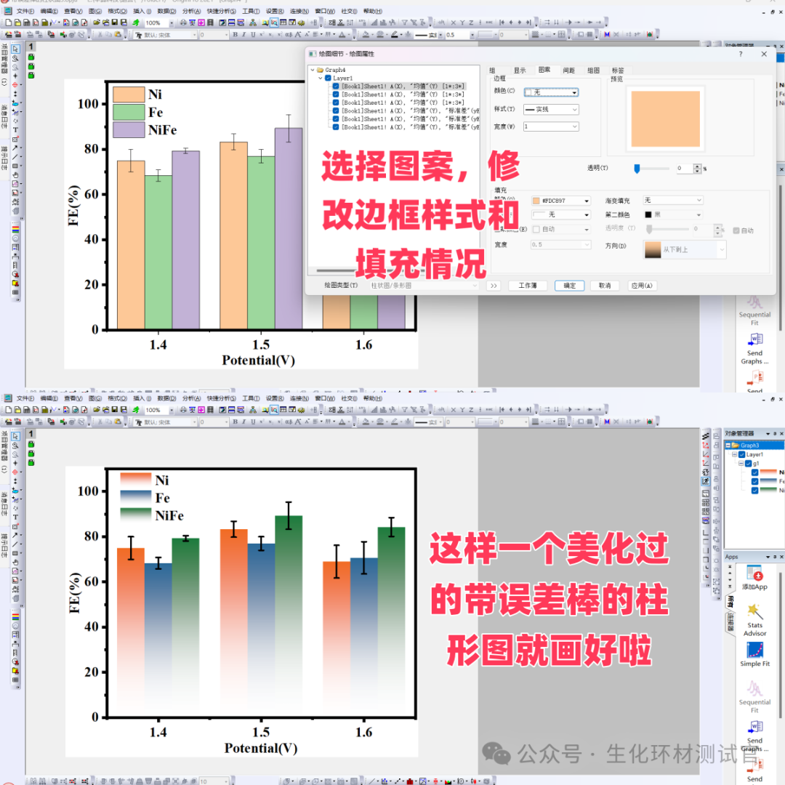785x785 pixels.
Task: Launch Send Graphs to Word app in lower window
Action: click(x=754, y=736)
